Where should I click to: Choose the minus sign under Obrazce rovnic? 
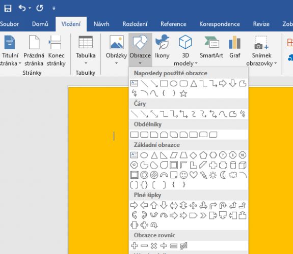(144, 245)
